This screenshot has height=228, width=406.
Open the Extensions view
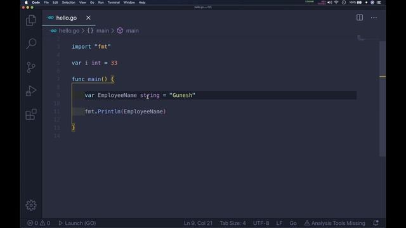click(x=31, y=114)
